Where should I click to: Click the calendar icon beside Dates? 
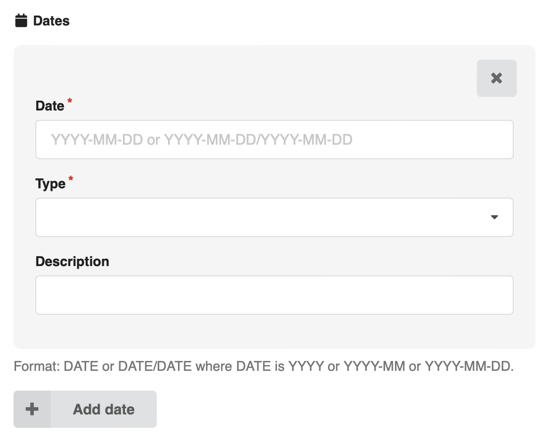(x=21, y=21)
